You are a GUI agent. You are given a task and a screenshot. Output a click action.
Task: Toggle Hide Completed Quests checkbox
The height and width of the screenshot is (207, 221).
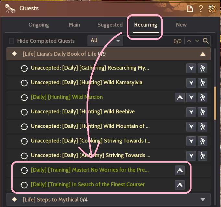click(x=12, y=41)
